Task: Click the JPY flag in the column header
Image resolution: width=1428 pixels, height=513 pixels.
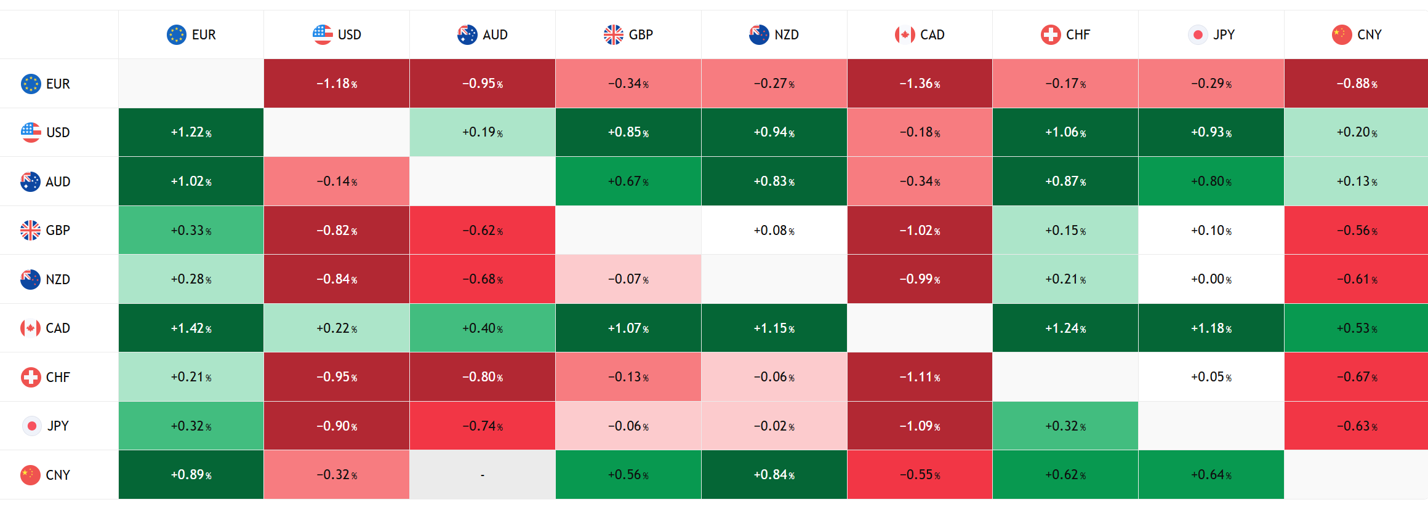Action: pyautogui.click(x=1198, y=34)
